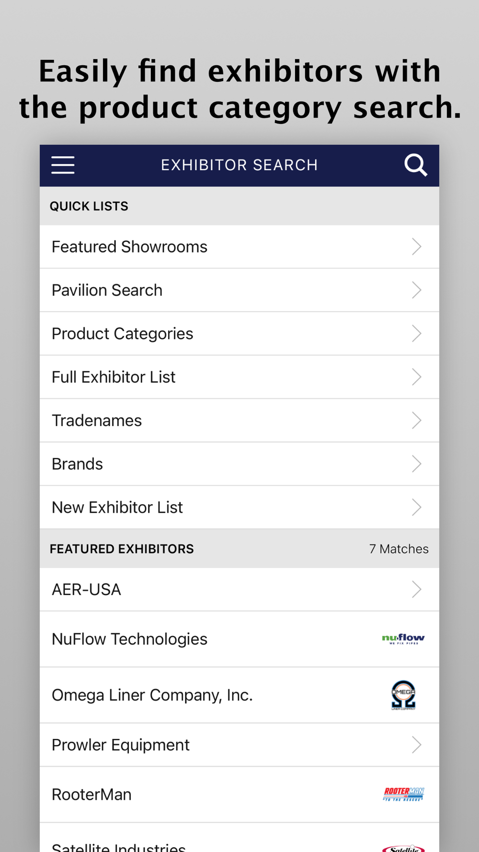Tap the Satellite Industries exhibitor name
Viewport: 479px width, 852px height.
click(x=119, y=846)
